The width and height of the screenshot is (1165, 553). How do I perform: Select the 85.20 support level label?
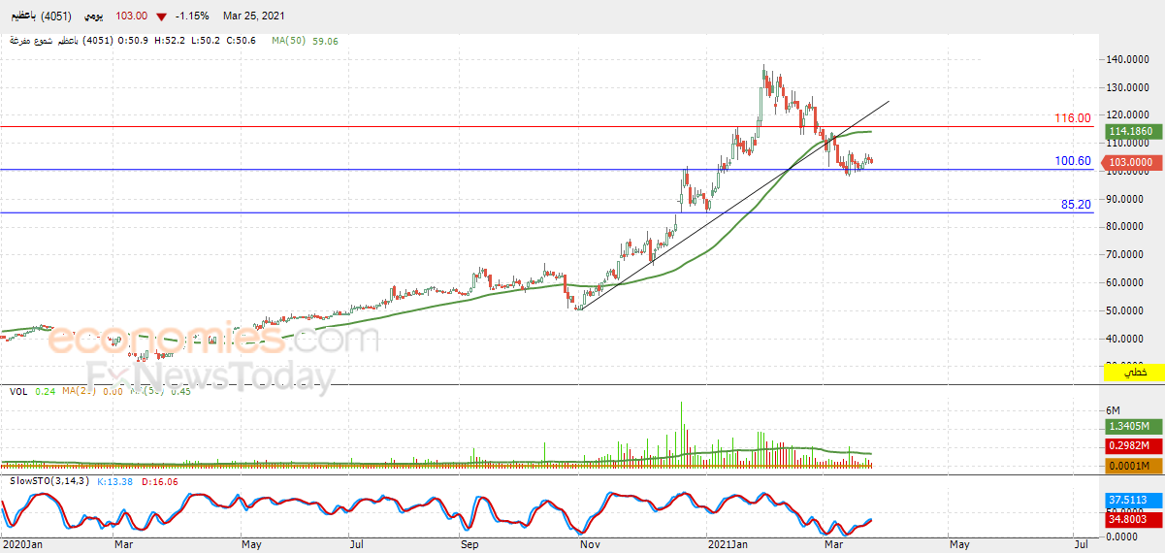[1076, 205]
